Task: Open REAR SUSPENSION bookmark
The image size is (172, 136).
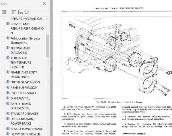Action: click(24, 87)
